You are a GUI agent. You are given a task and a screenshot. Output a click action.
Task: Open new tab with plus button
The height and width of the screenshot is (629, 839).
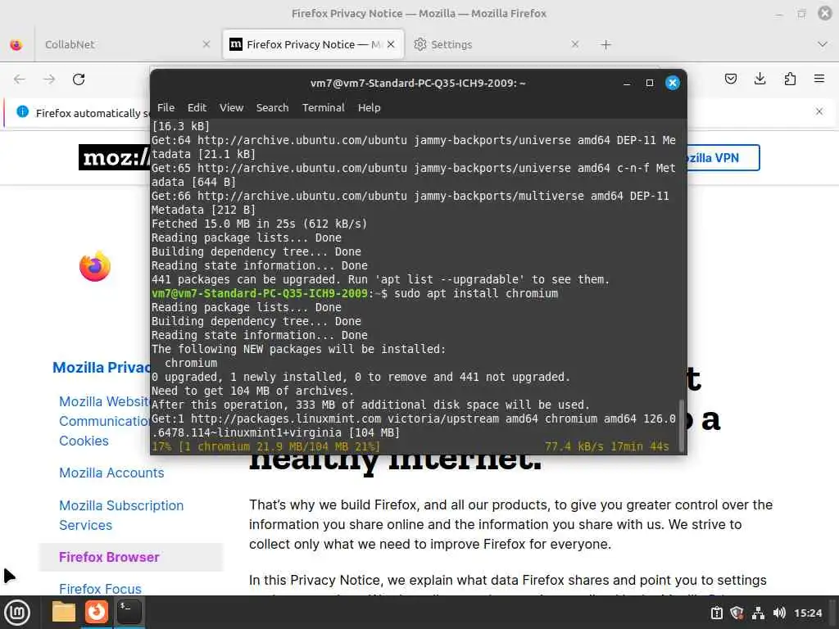click(x=605, y=45)
